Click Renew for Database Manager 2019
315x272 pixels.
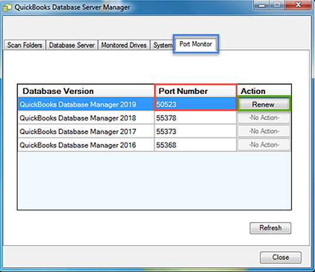(263, 104)
